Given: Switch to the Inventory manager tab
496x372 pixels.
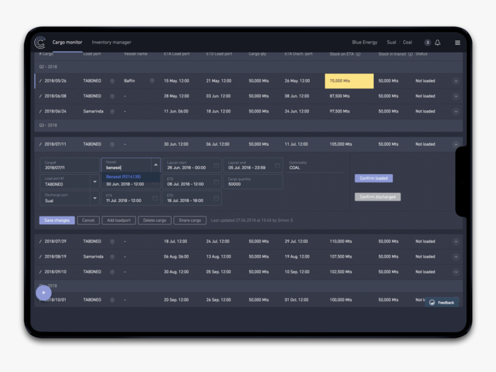Looking at the screenshot, I should pos(113,42).
